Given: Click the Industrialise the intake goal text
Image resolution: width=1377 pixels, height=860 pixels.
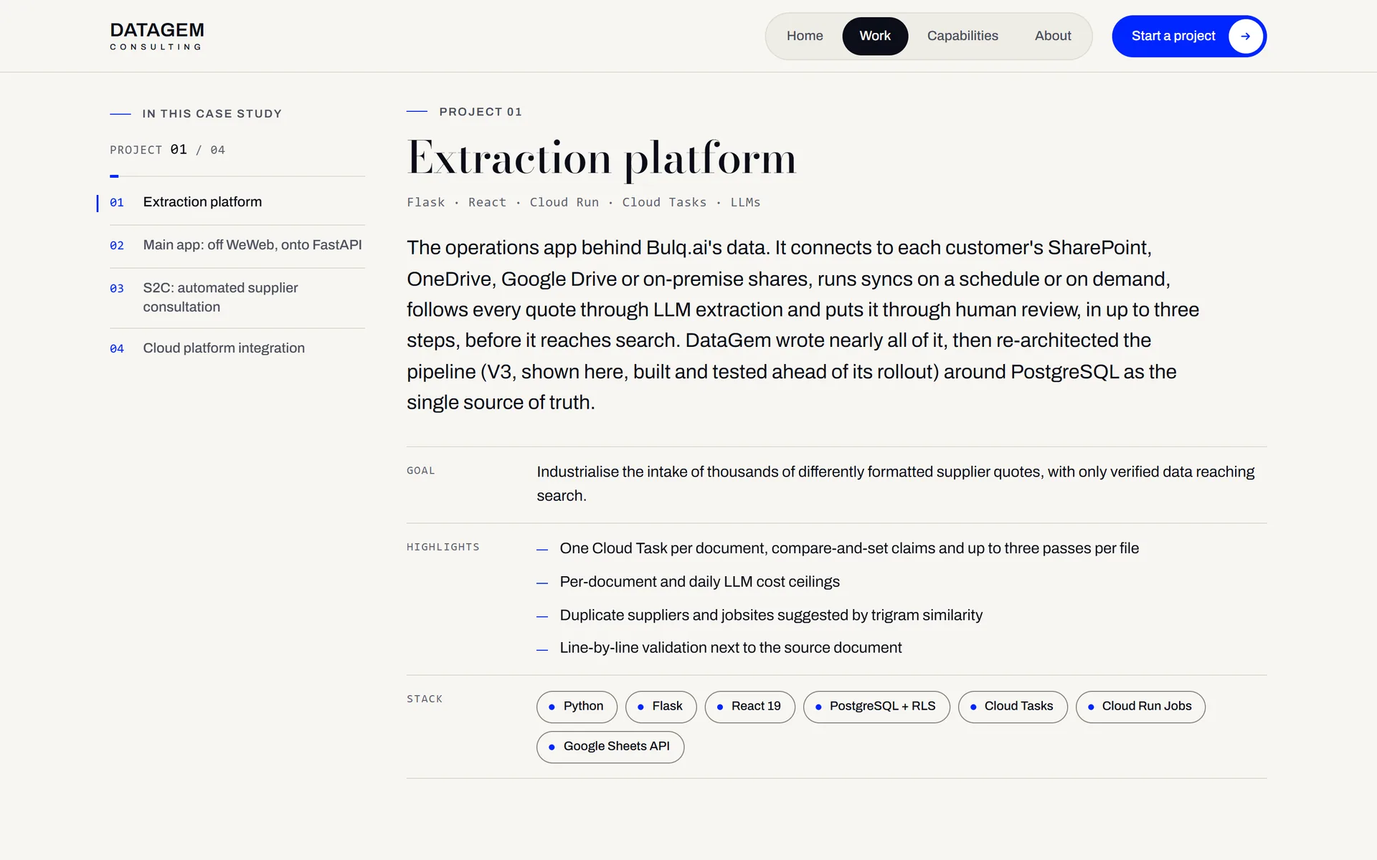Looking at the screenshot, I should [x=896, y=484].
